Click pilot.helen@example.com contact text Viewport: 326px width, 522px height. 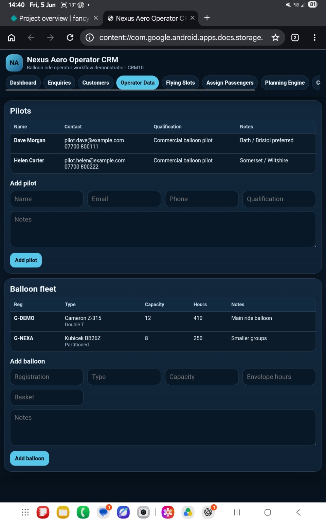[95, 160]
